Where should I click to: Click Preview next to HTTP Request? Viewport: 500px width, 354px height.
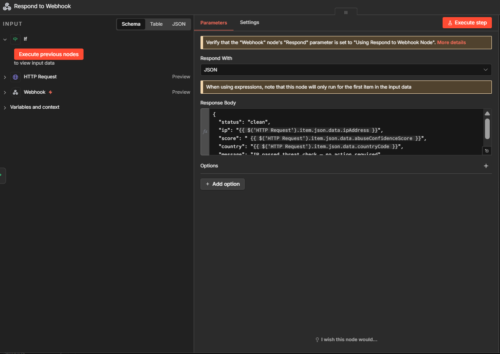(181, 77)
